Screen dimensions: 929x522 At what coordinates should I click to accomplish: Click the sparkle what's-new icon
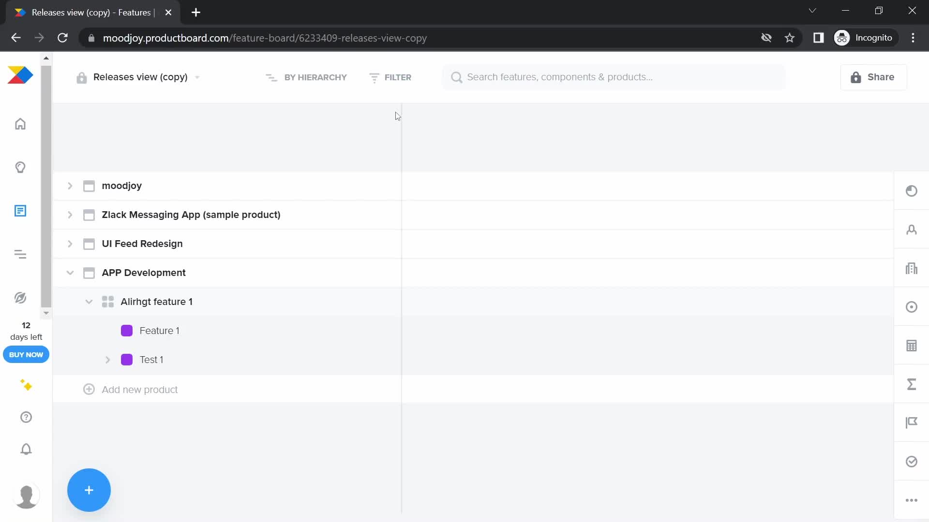pos(26,385)
